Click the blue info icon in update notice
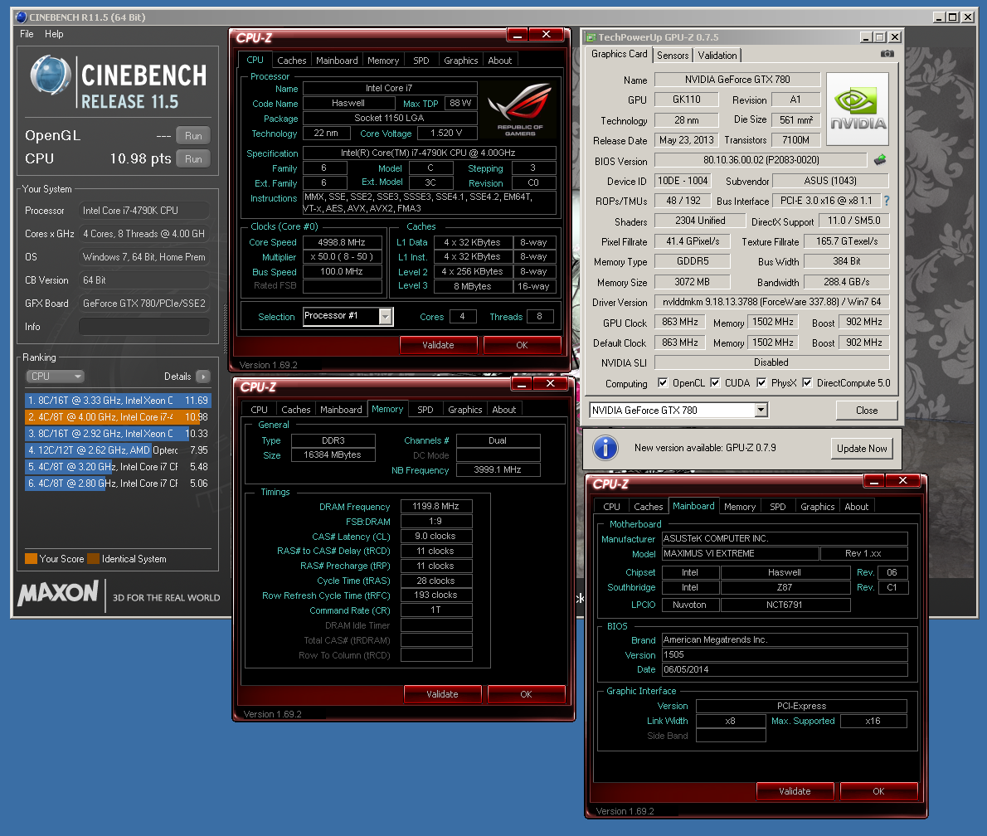The height and width of the screenshot is (836, 987). click(605, 448)
